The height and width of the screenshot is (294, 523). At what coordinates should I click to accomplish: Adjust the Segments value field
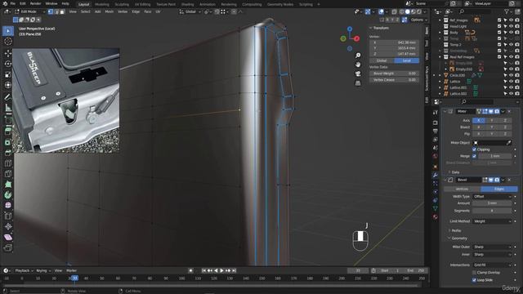[492, 211]
